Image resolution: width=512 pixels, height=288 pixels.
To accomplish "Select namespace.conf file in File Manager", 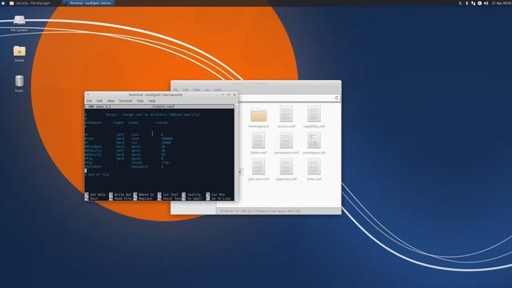I will click(286, 143).
